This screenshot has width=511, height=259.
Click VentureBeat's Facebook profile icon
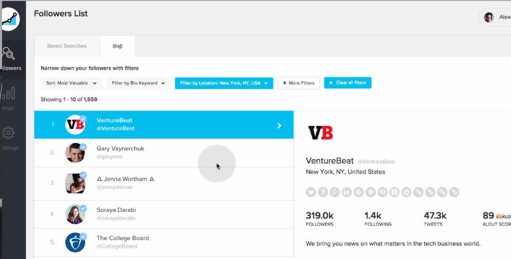point(323,192)
